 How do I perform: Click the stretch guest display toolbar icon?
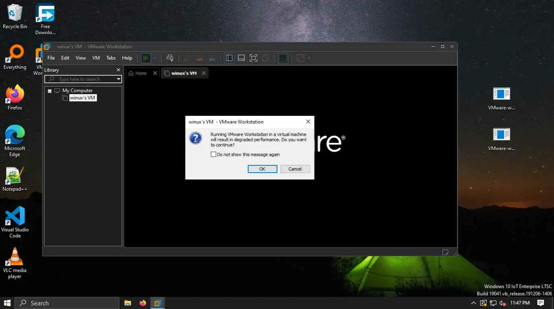(300, 58)
